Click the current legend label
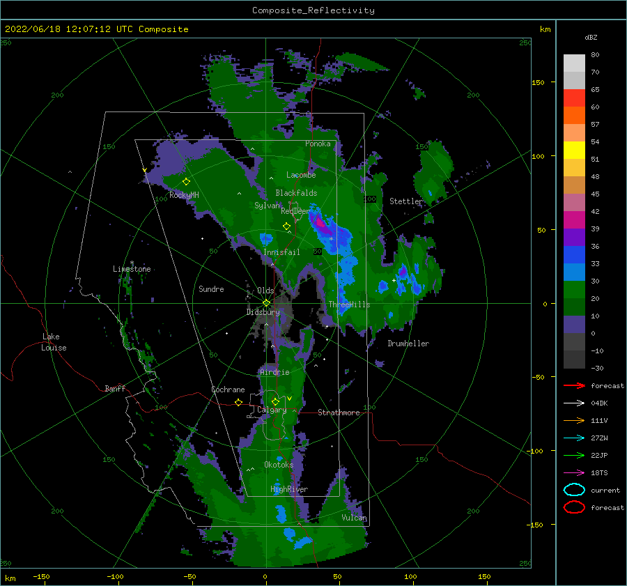 tap(605, 491)
